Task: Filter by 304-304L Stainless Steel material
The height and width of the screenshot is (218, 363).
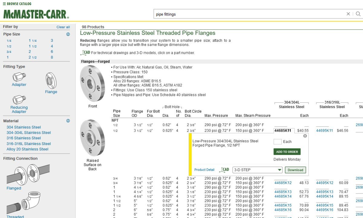Action: [29, 133]
